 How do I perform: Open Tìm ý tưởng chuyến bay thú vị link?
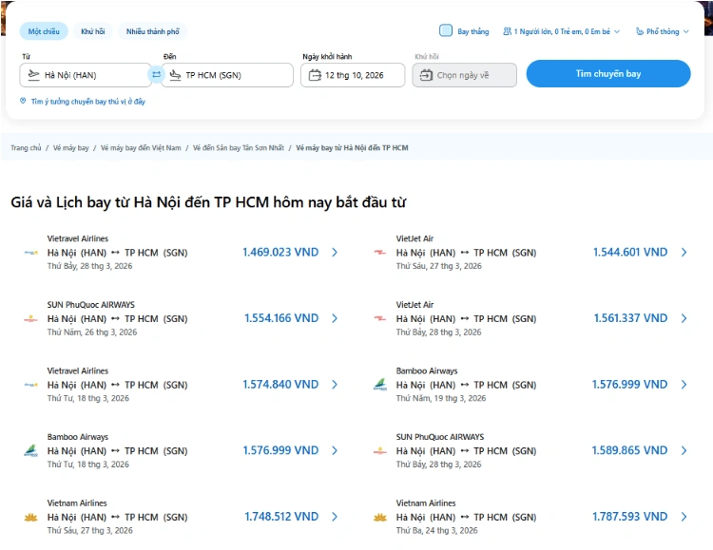point(87,102)
